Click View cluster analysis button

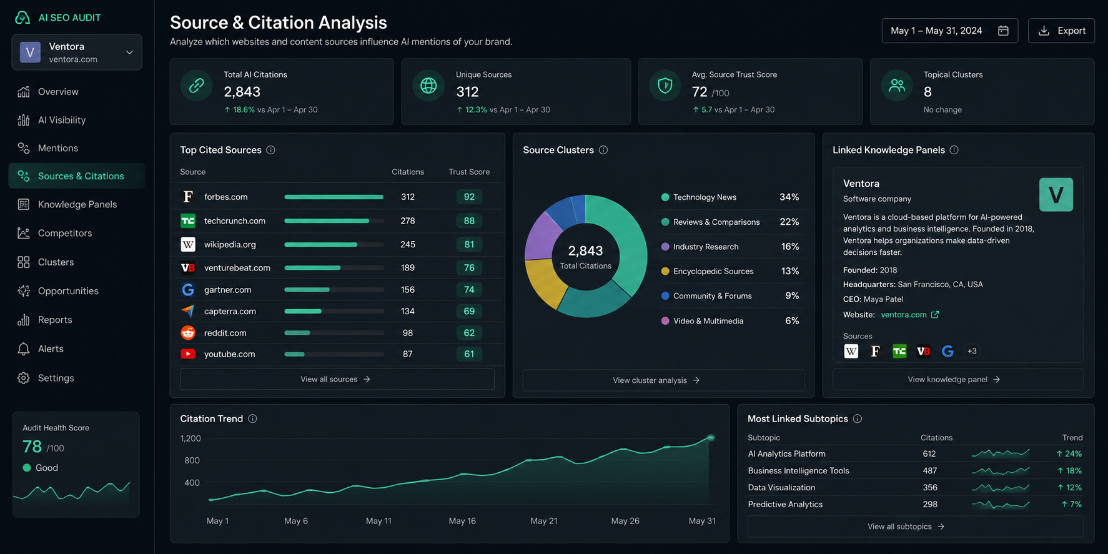click(663, 380)
